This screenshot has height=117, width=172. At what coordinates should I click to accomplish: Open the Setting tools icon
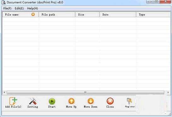point(33,101)
